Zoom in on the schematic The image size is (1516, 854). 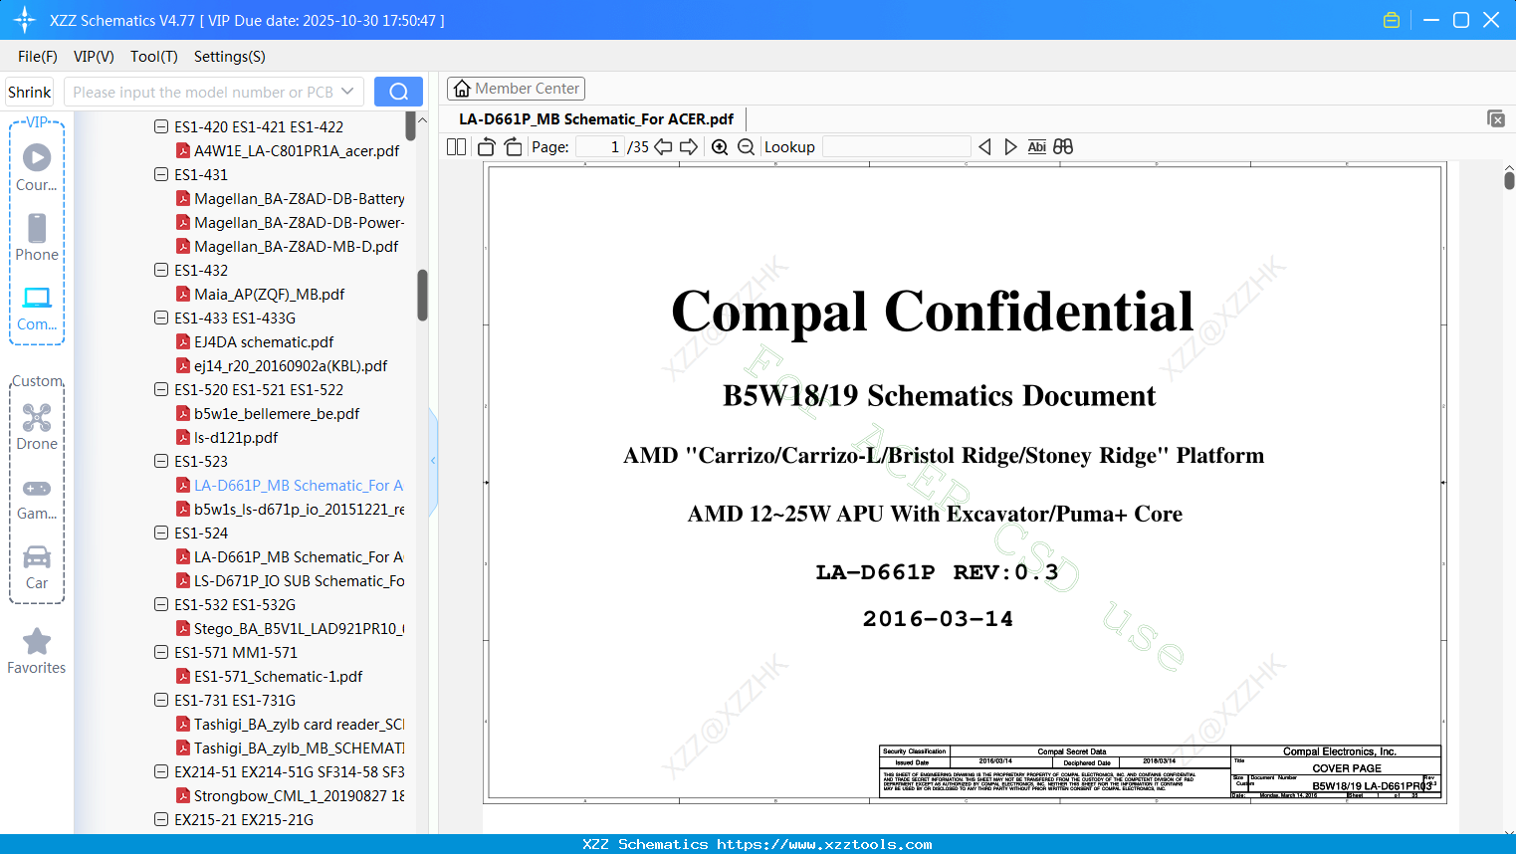point(720,147)
